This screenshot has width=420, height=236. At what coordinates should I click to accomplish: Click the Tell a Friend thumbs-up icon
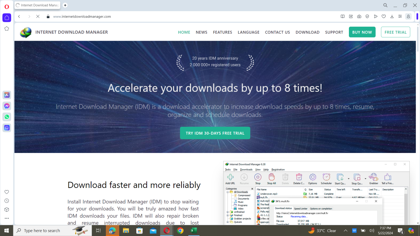pos(387,177)
